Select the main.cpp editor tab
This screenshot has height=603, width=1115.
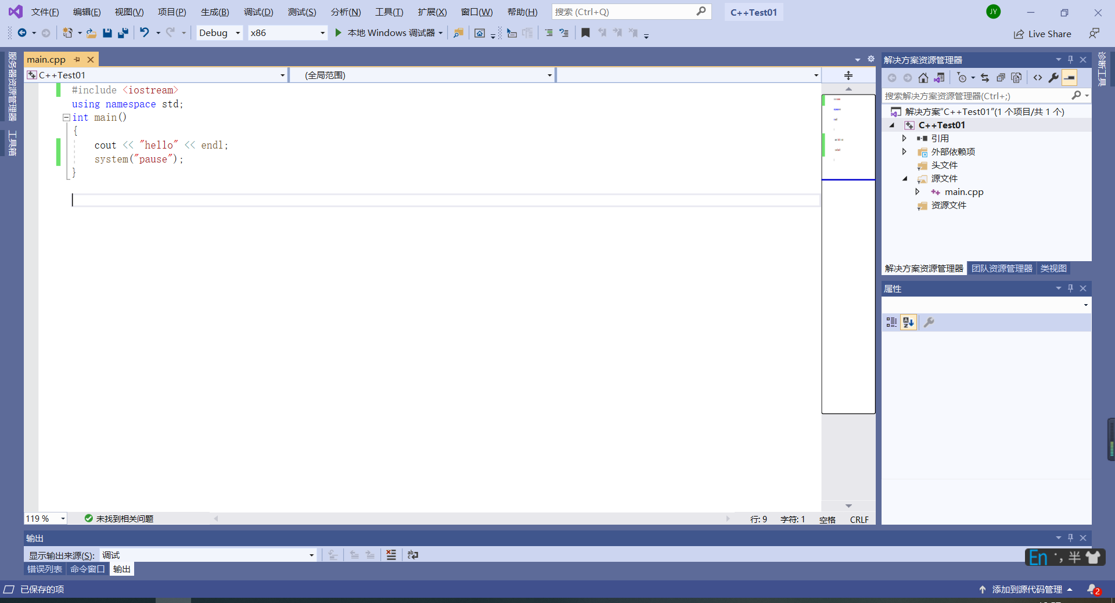[x=46, y=59]
